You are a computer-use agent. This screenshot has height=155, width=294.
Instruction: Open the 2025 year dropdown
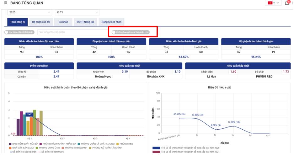click(x=30, y=13)
